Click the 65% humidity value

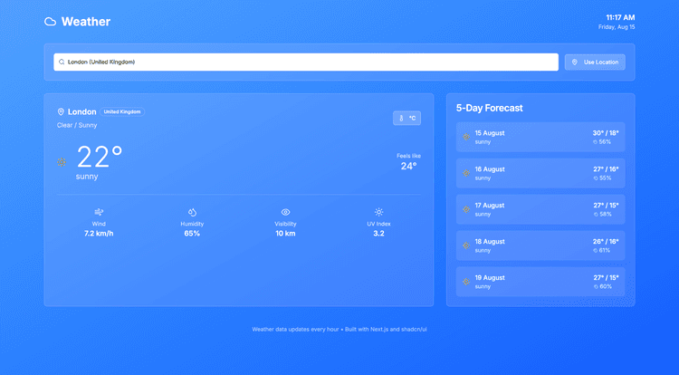click(192, 234)
